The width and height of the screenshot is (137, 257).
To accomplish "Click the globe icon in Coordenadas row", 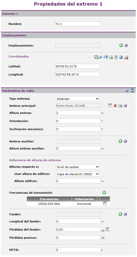I will click(x=121, y=57).
